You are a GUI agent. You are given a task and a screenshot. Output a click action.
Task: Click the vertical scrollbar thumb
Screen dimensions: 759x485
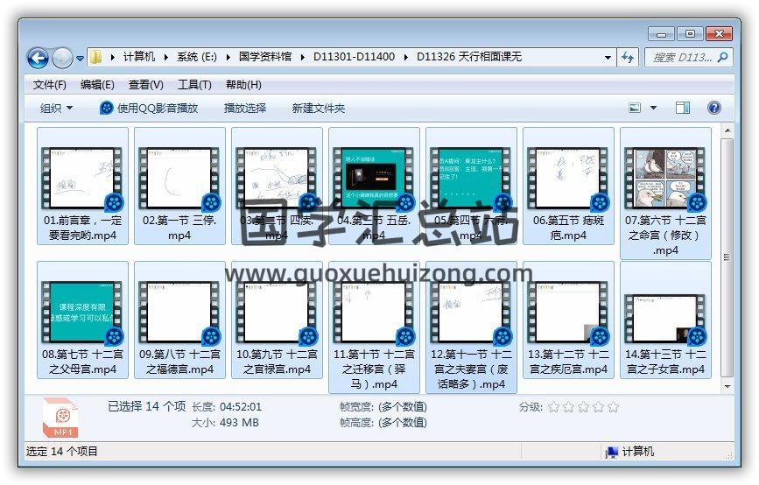coord(727,257)
